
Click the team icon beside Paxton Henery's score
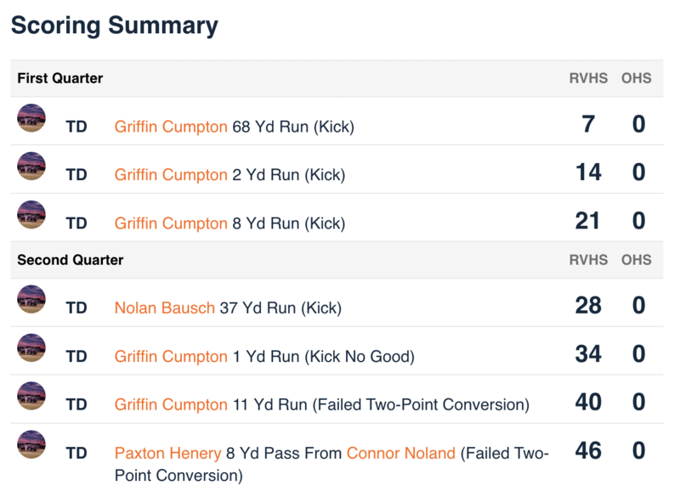[x=31, y=444]
